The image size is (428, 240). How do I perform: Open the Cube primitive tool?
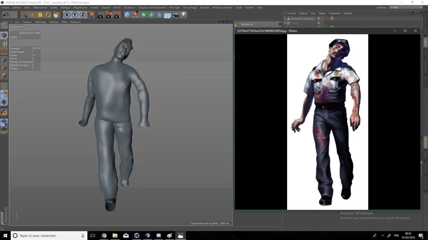coord(127,15)
